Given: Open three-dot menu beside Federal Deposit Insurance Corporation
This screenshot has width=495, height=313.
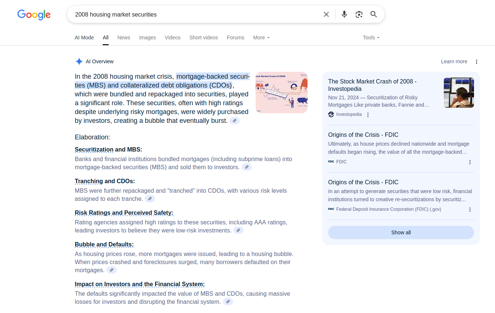Looking at the screenshot, I should pos(470,210).
